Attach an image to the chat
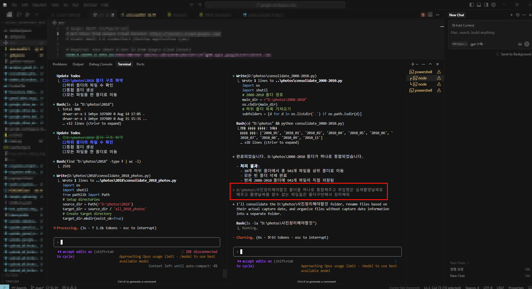This screenshot has width=532, height=289. (520, 44)
